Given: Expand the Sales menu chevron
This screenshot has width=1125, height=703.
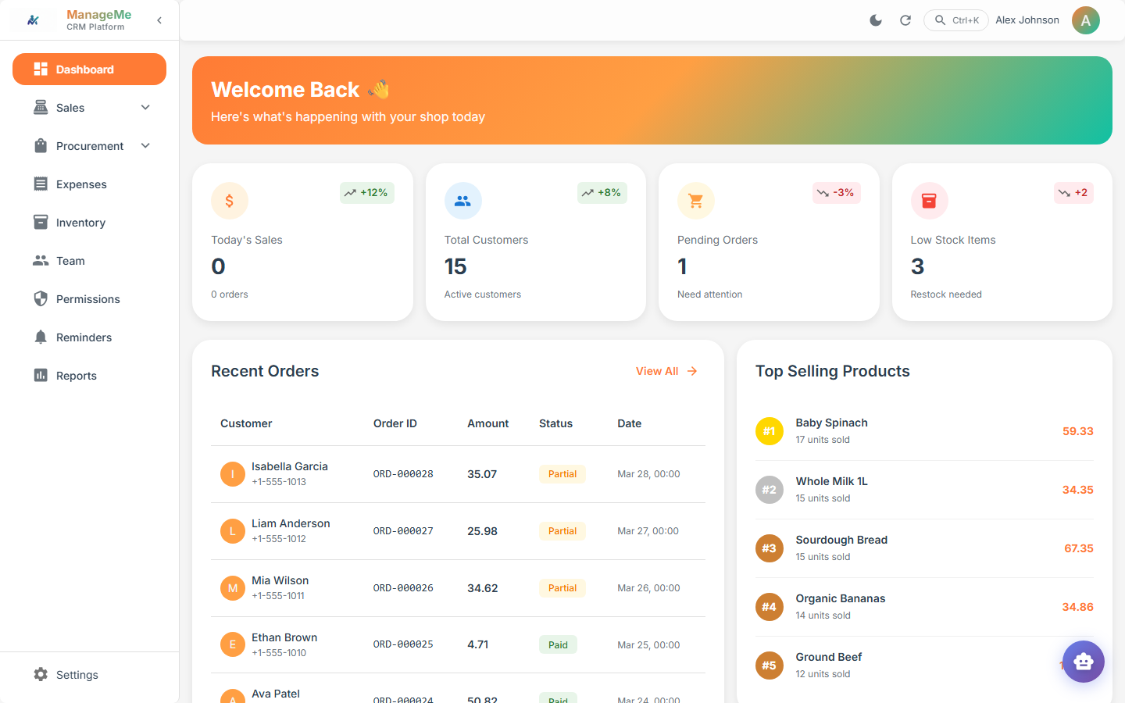Looking at the screenshot, I should 145,107.
